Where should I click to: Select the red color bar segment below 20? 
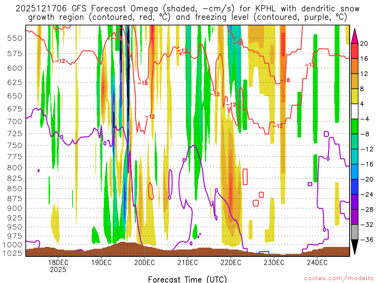[x=355, y=51]
